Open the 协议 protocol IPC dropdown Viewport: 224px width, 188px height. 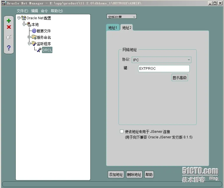click(x=161, y=60)
